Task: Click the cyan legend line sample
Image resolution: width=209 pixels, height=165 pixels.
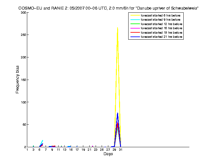Action: [x=135, y=20]
